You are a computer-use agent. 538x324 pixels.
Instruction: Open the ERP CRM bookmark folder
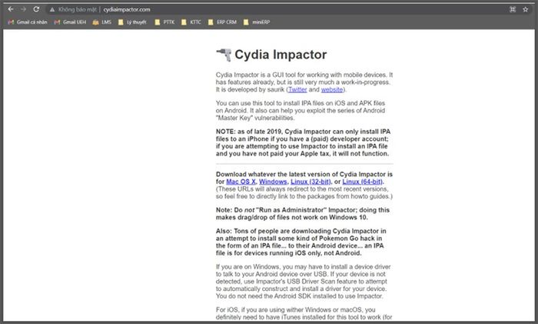222,22
